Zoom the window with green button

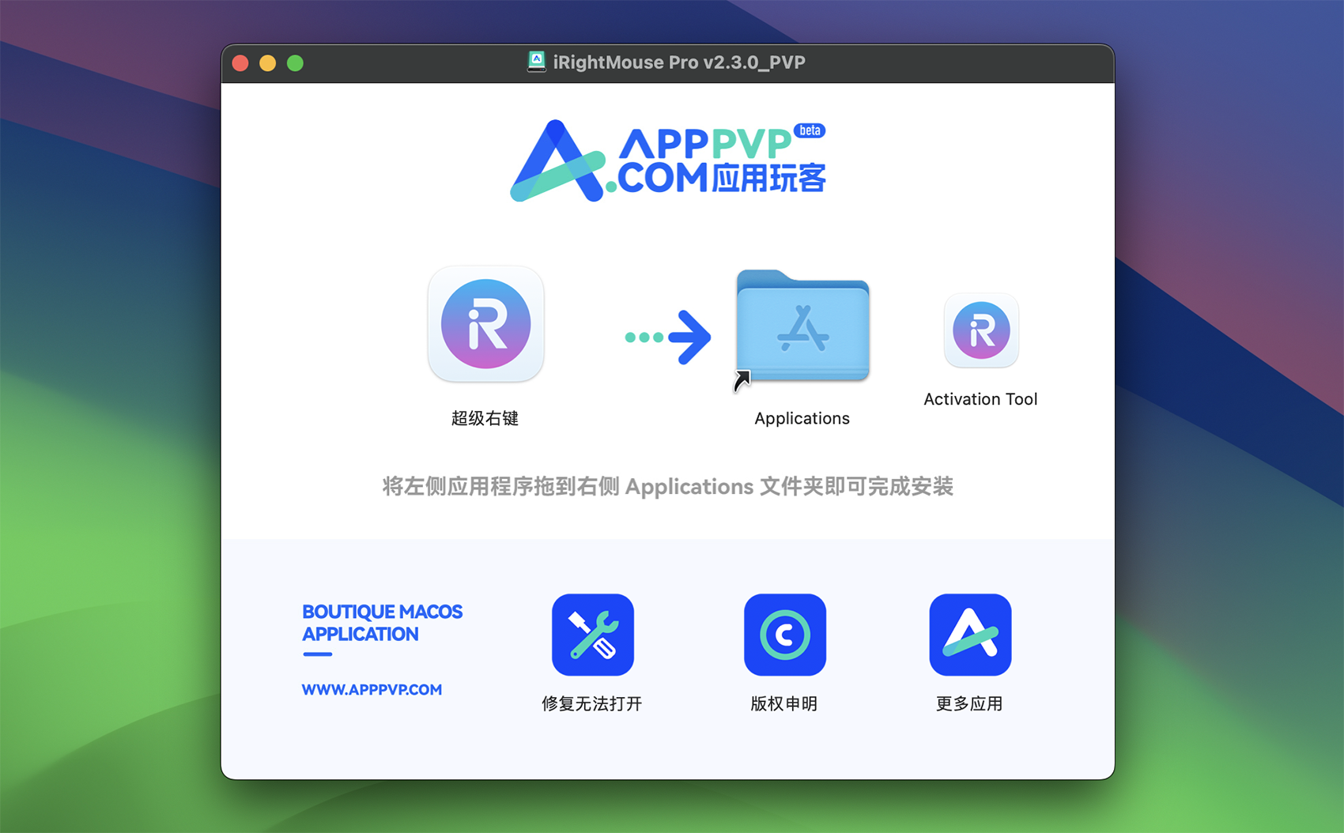point(295,63)
